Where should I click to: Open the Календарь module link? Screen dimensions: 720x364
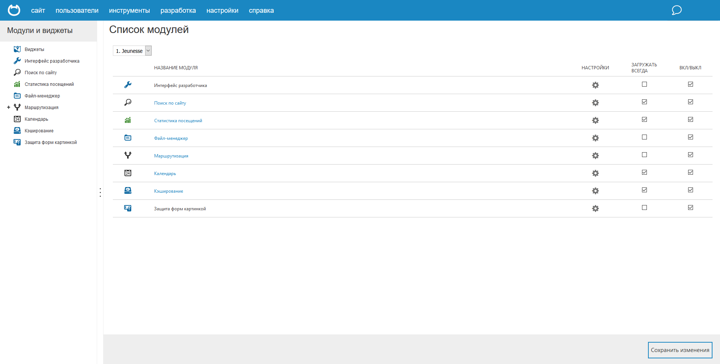165,174
